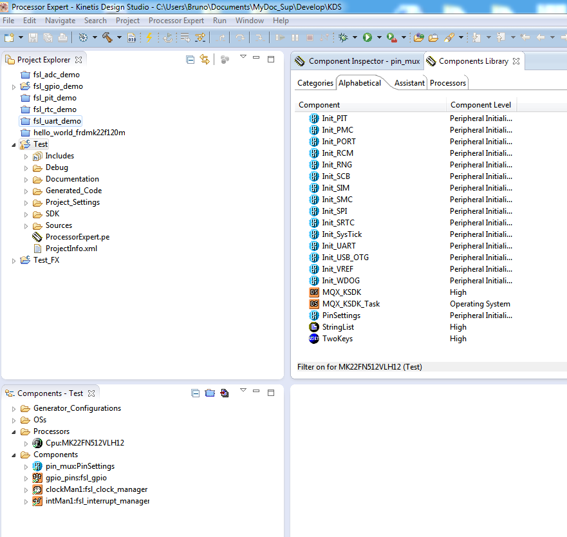Viewport: 567px width, 537px height.
Task: Click document icon in Components view toolbar
Action: (225, 393)
